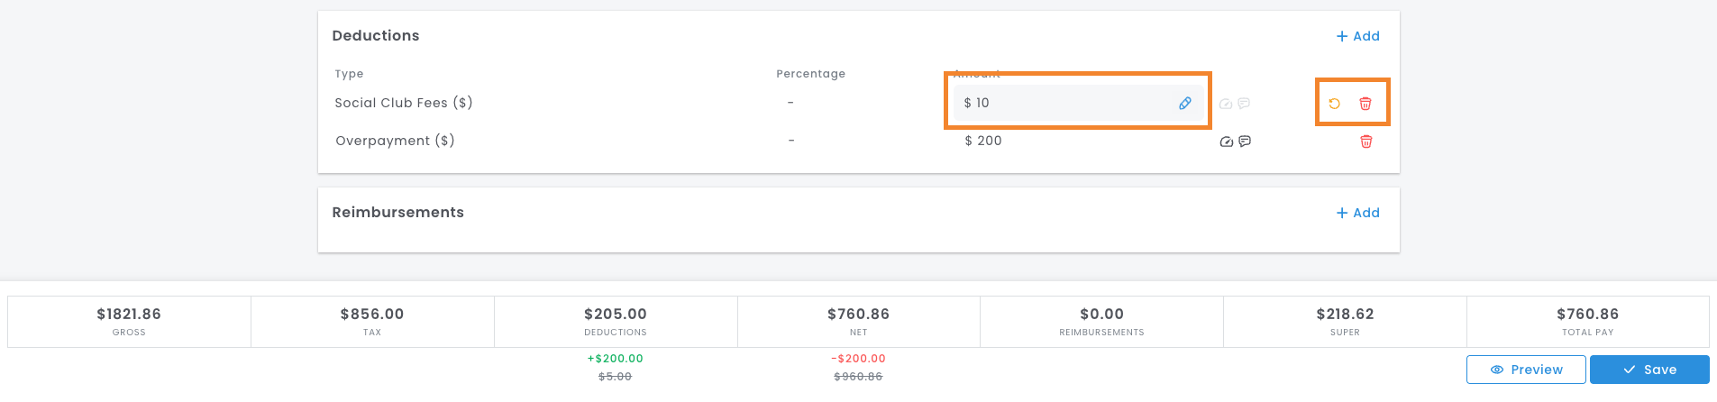
Task: Click the Social Club Fees ($) type label
Action: 404,103
